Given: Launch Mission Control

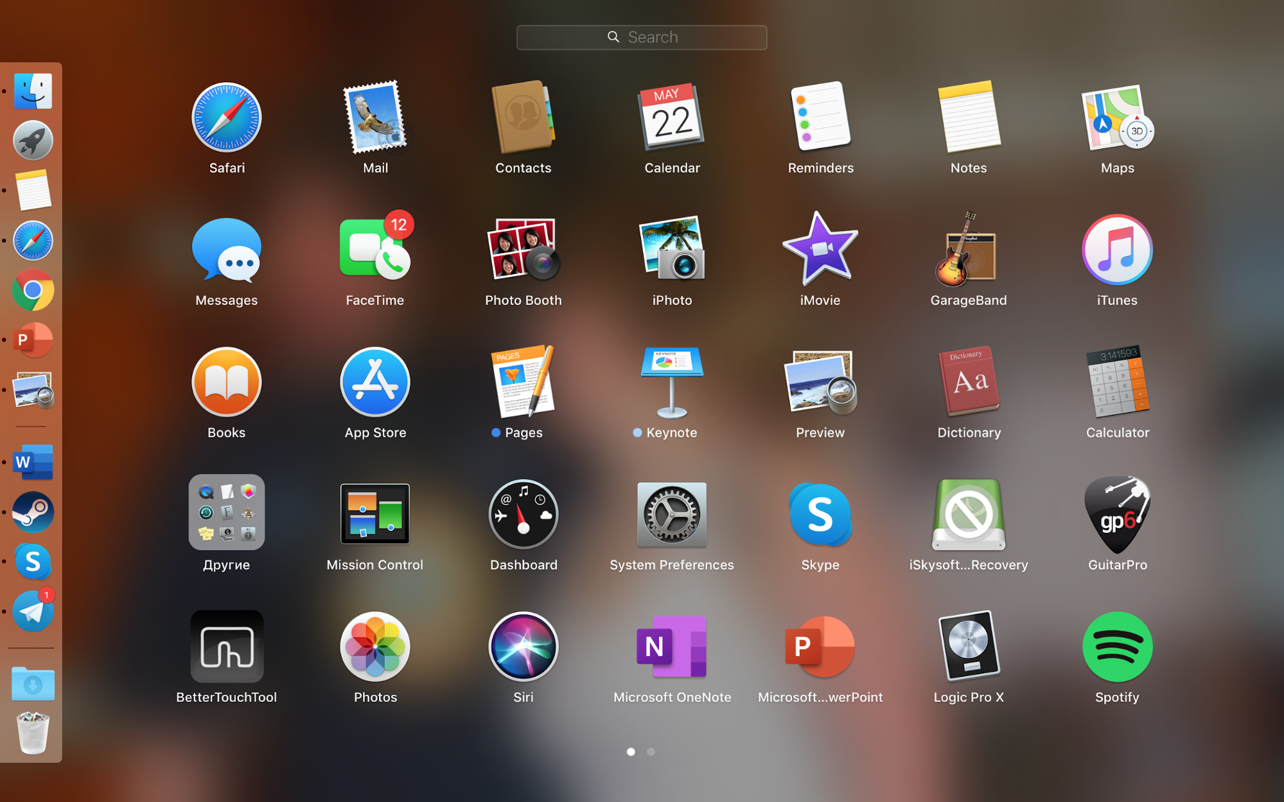Looking at the screenshot, I should (375, 514).
